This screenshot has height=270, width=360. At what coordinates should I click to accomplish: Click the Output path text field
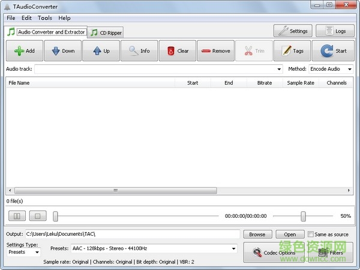[133, 234]
